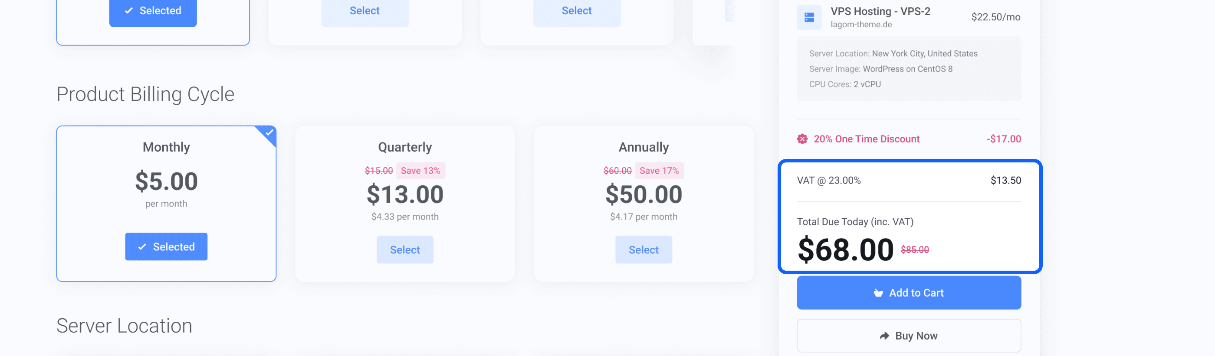The width and height of the screenshot is (1215, 356).
Task: Keep Monthly billing via its Selected button
Action: [x=166, y=246]
